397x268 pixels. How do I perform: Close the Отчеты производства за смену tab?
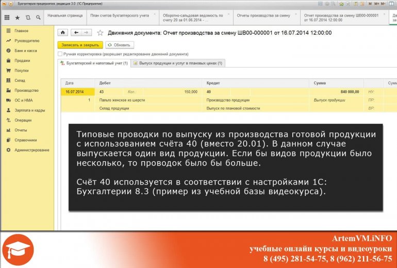[296, 14]
